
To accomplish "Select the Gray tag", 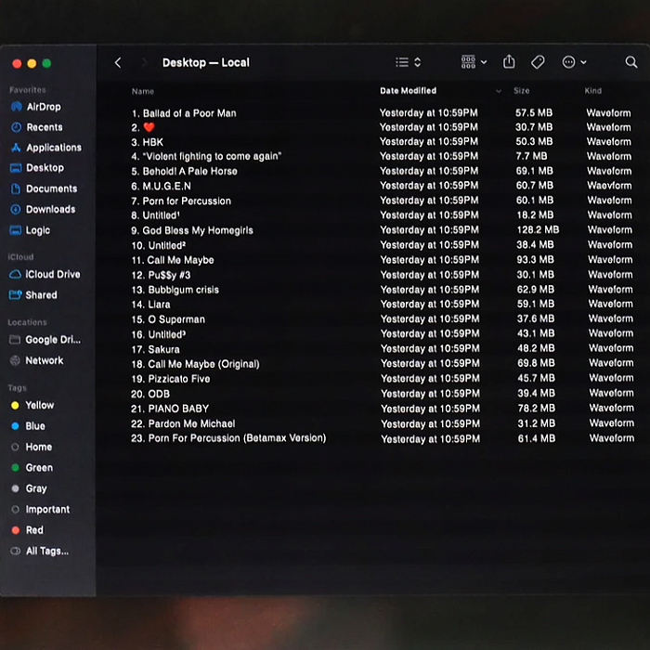I will [x=29, y=488].
